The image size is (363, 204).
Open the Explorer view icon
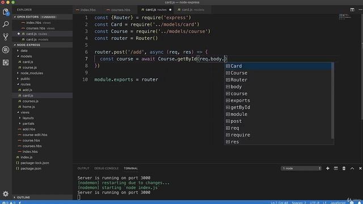(6, 11)
